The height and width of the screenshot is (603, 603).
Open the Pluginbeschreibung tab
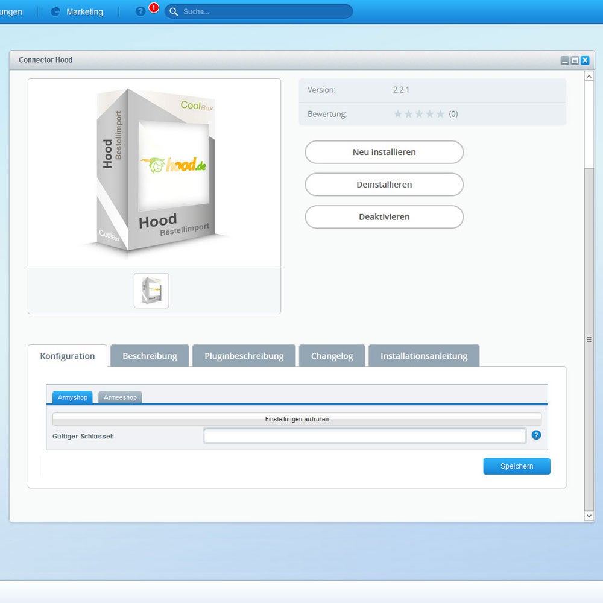[244, 356]
